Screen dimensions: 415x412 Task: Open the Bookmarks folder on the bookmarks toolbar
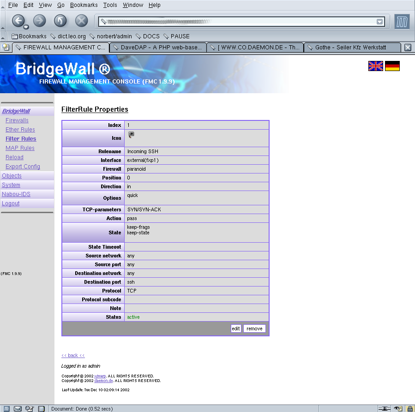point(29,36)
